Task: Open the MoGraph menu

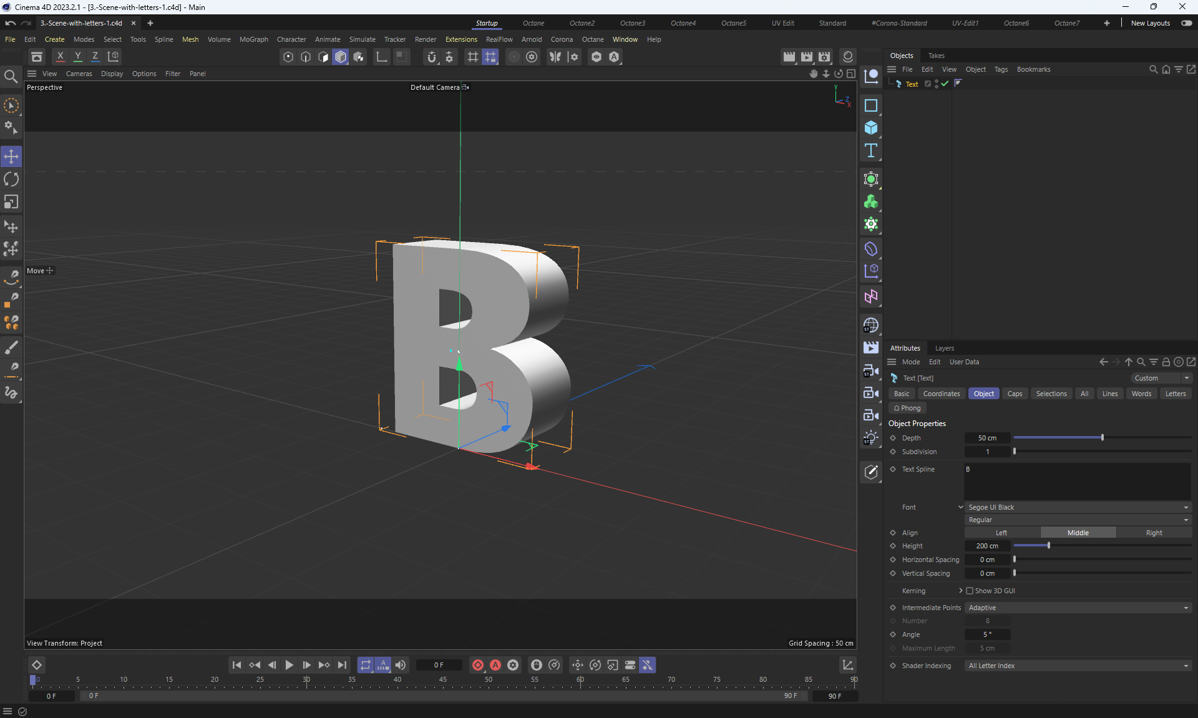Action: tap(253, 39)
